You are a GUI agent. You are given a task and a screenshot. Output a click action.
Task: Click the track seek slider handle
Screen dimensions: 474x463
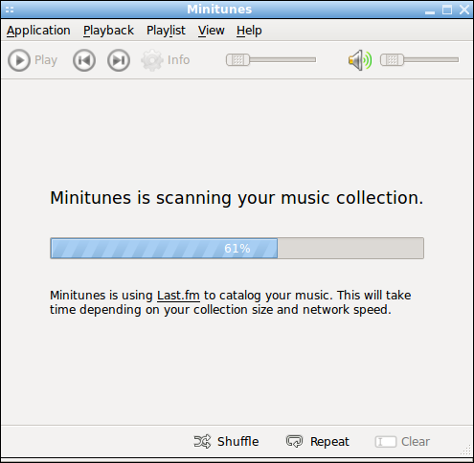point(237,60)
